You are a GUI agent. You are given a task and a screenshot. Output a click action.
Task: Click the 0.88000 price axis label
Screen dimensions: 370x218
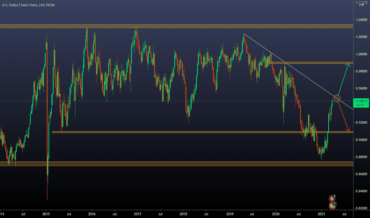coord(362,157)
